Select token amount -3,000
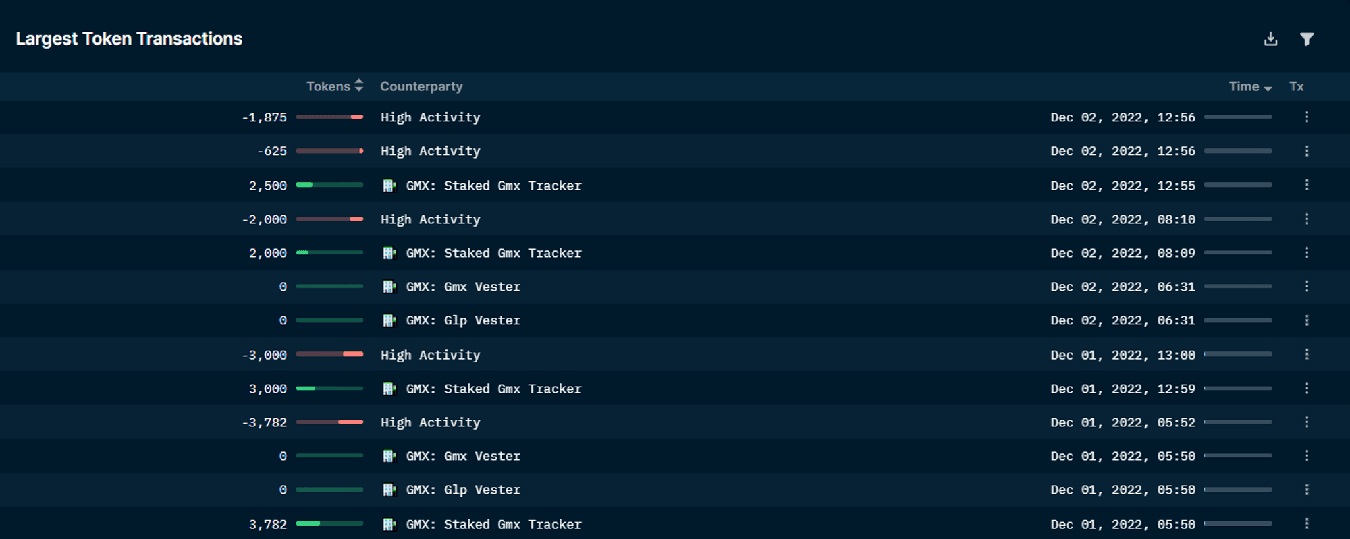The width and height of the screenshot is (1350, 539). tap(264, 355)
